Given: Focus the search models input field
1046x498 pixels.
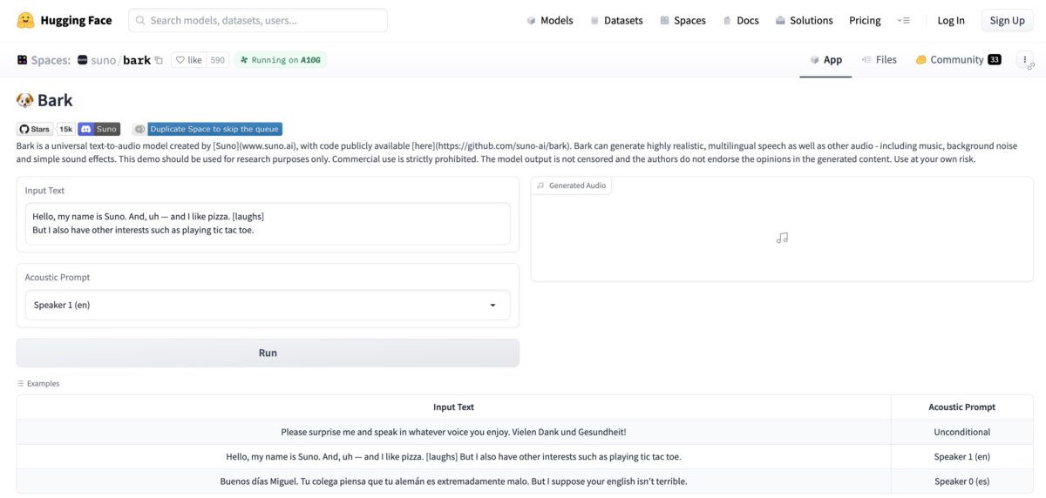Looking at the screenshot, I should [x=258, y=20].
